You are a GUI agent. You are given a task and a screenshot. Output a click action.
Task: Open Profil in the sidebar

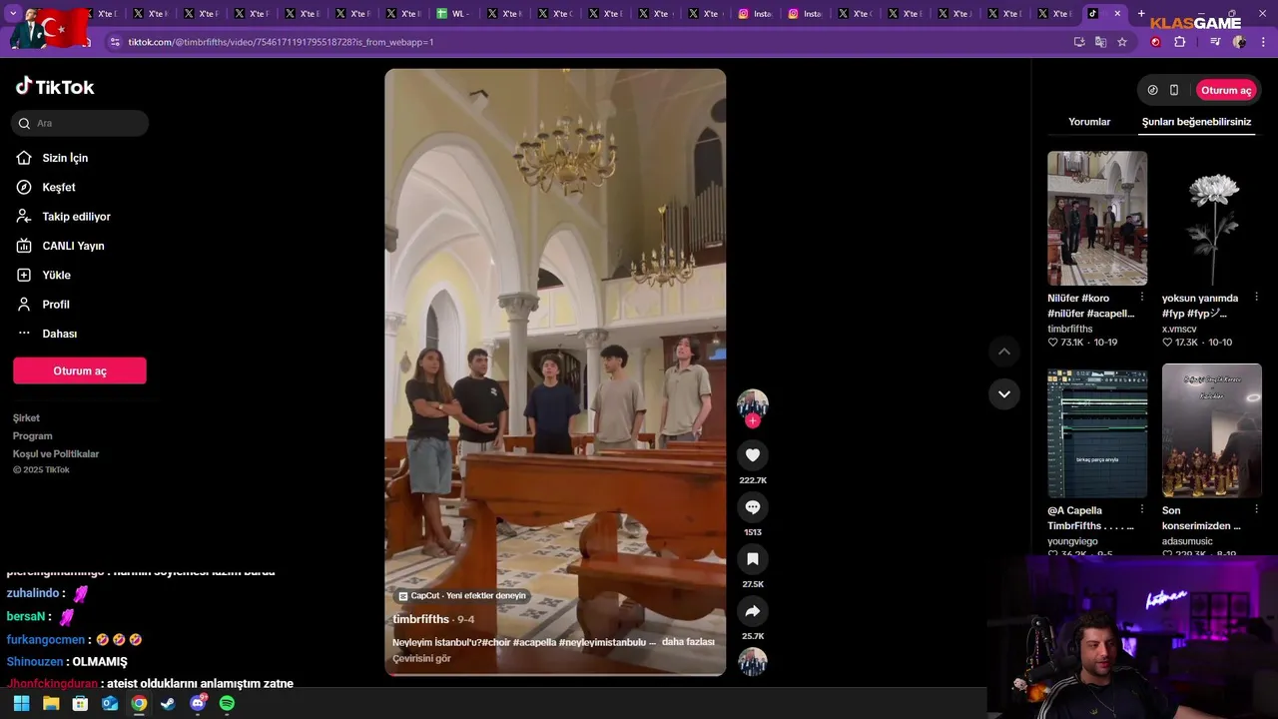click(x=56, y=305)
